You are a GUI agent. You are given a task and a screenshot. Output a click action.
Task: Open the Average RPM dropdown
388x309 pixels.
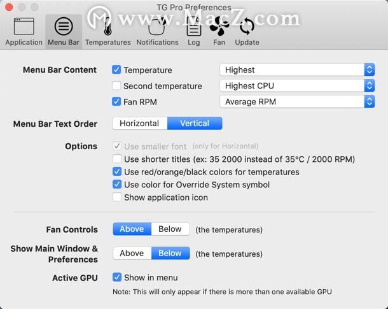coord(297,101)
